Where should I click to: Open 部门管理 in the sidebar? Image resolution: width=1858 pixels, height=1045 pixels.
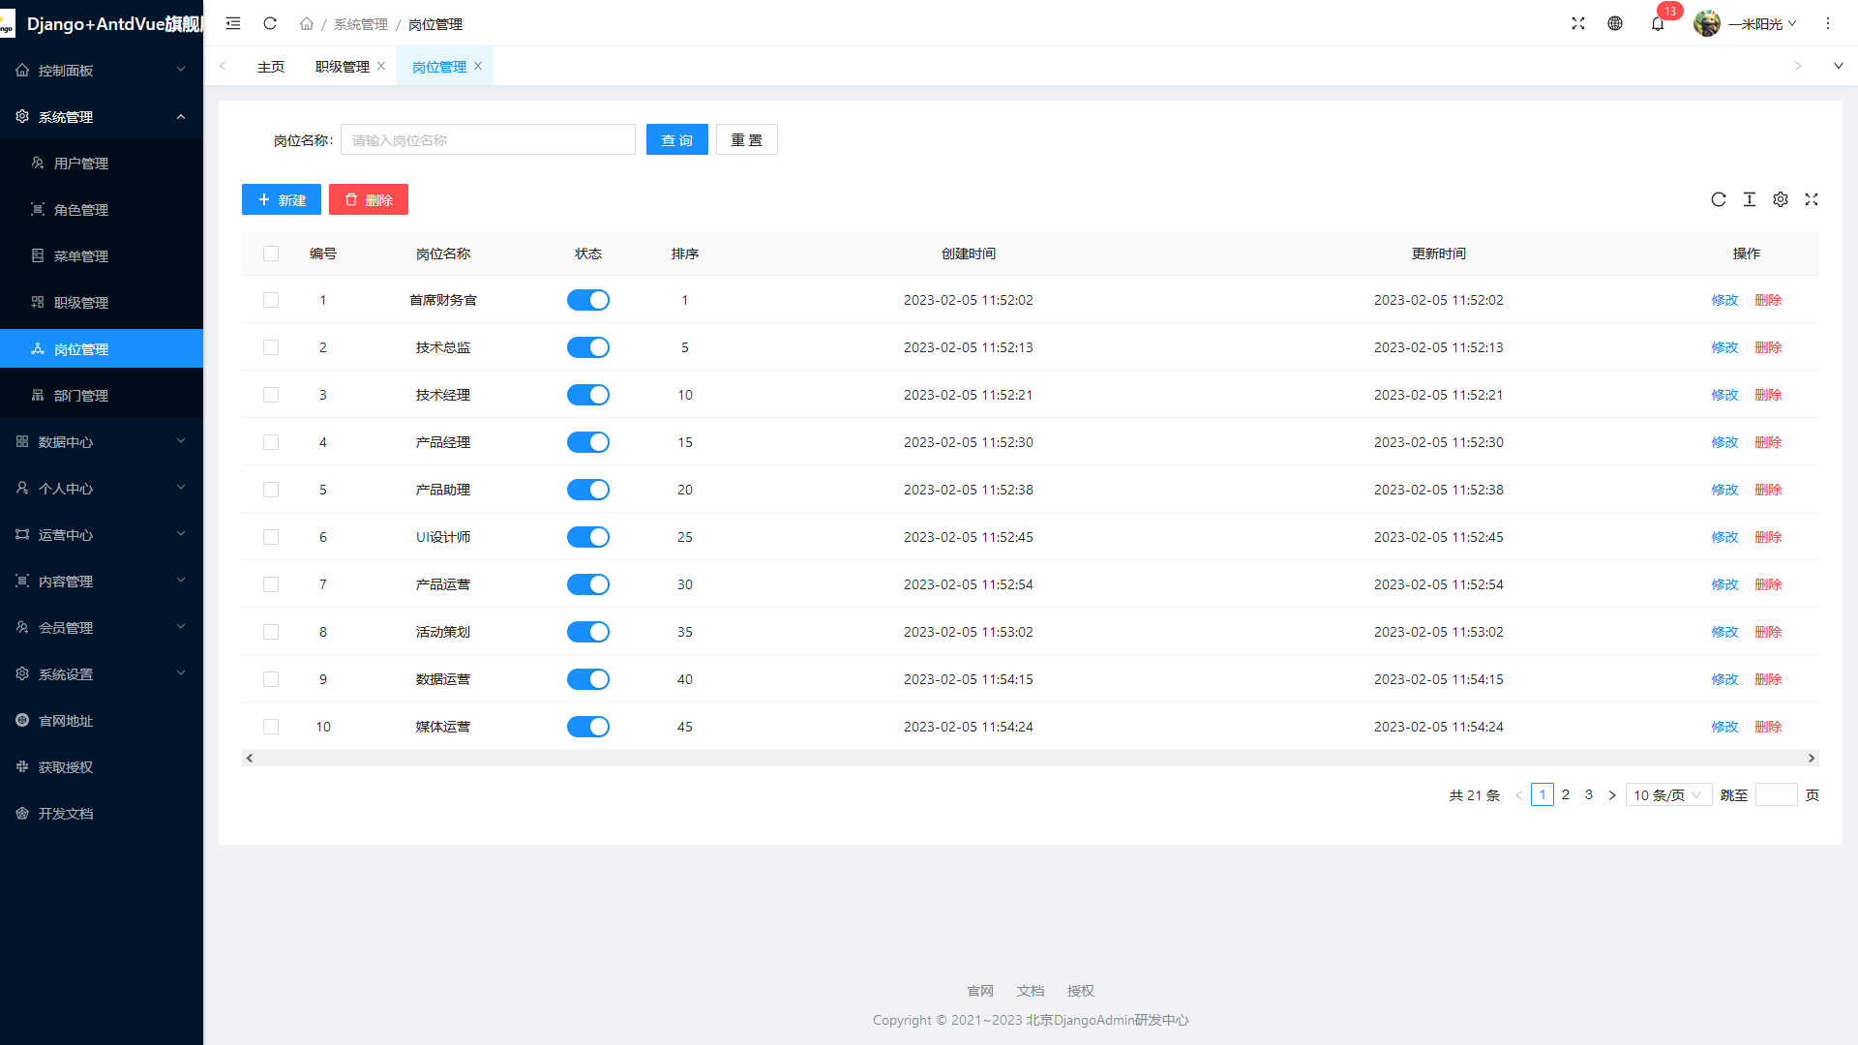[81, 396]
